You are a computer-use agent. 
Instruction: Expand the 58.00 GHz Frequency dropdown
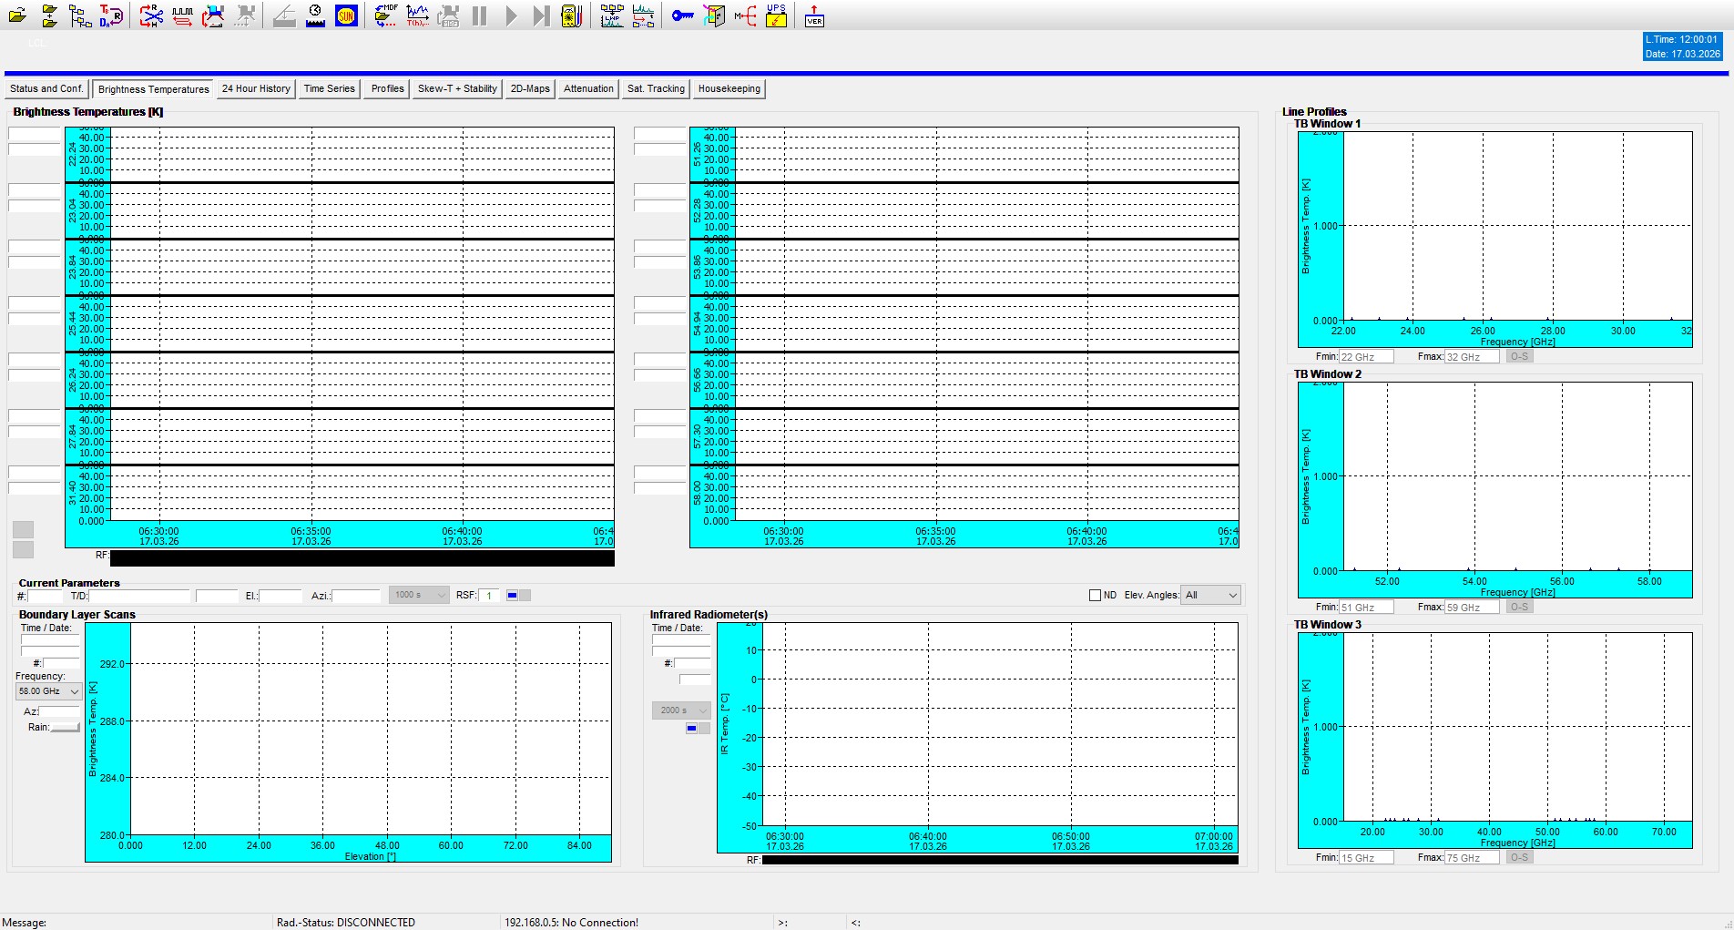[x=49, y=691]
